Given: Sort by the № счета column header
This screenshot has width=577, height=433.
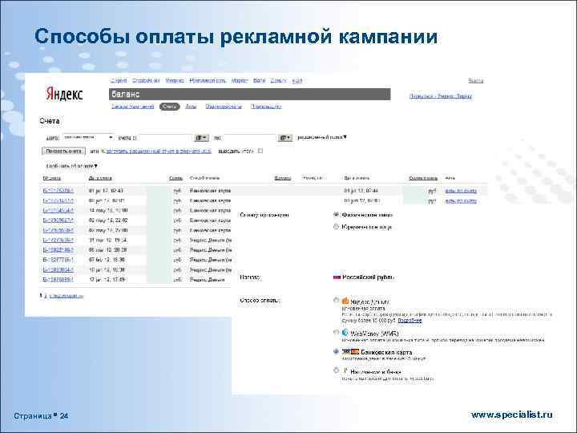Looking at the screenshot, I should pos(51,178).
